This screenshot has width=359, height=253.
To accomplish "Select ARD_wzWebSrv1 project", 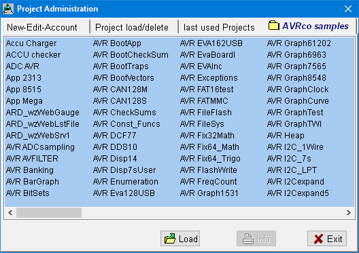I will click(x=38, y=136).
